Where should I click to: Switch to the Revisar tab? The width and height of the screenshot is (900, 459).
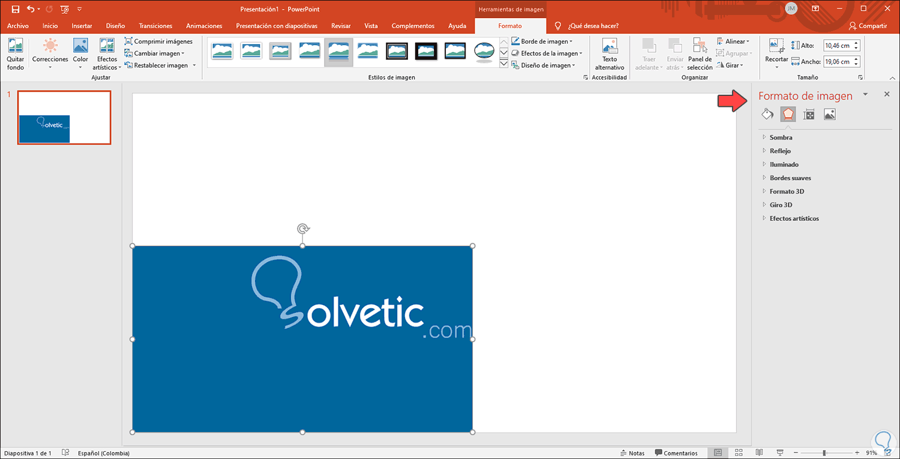pyautogui.click(x=341, y=26)
